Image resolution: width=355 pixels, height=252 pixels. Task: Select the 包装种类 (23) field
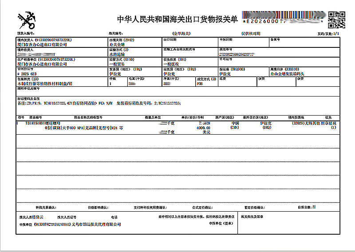(62, 81)
